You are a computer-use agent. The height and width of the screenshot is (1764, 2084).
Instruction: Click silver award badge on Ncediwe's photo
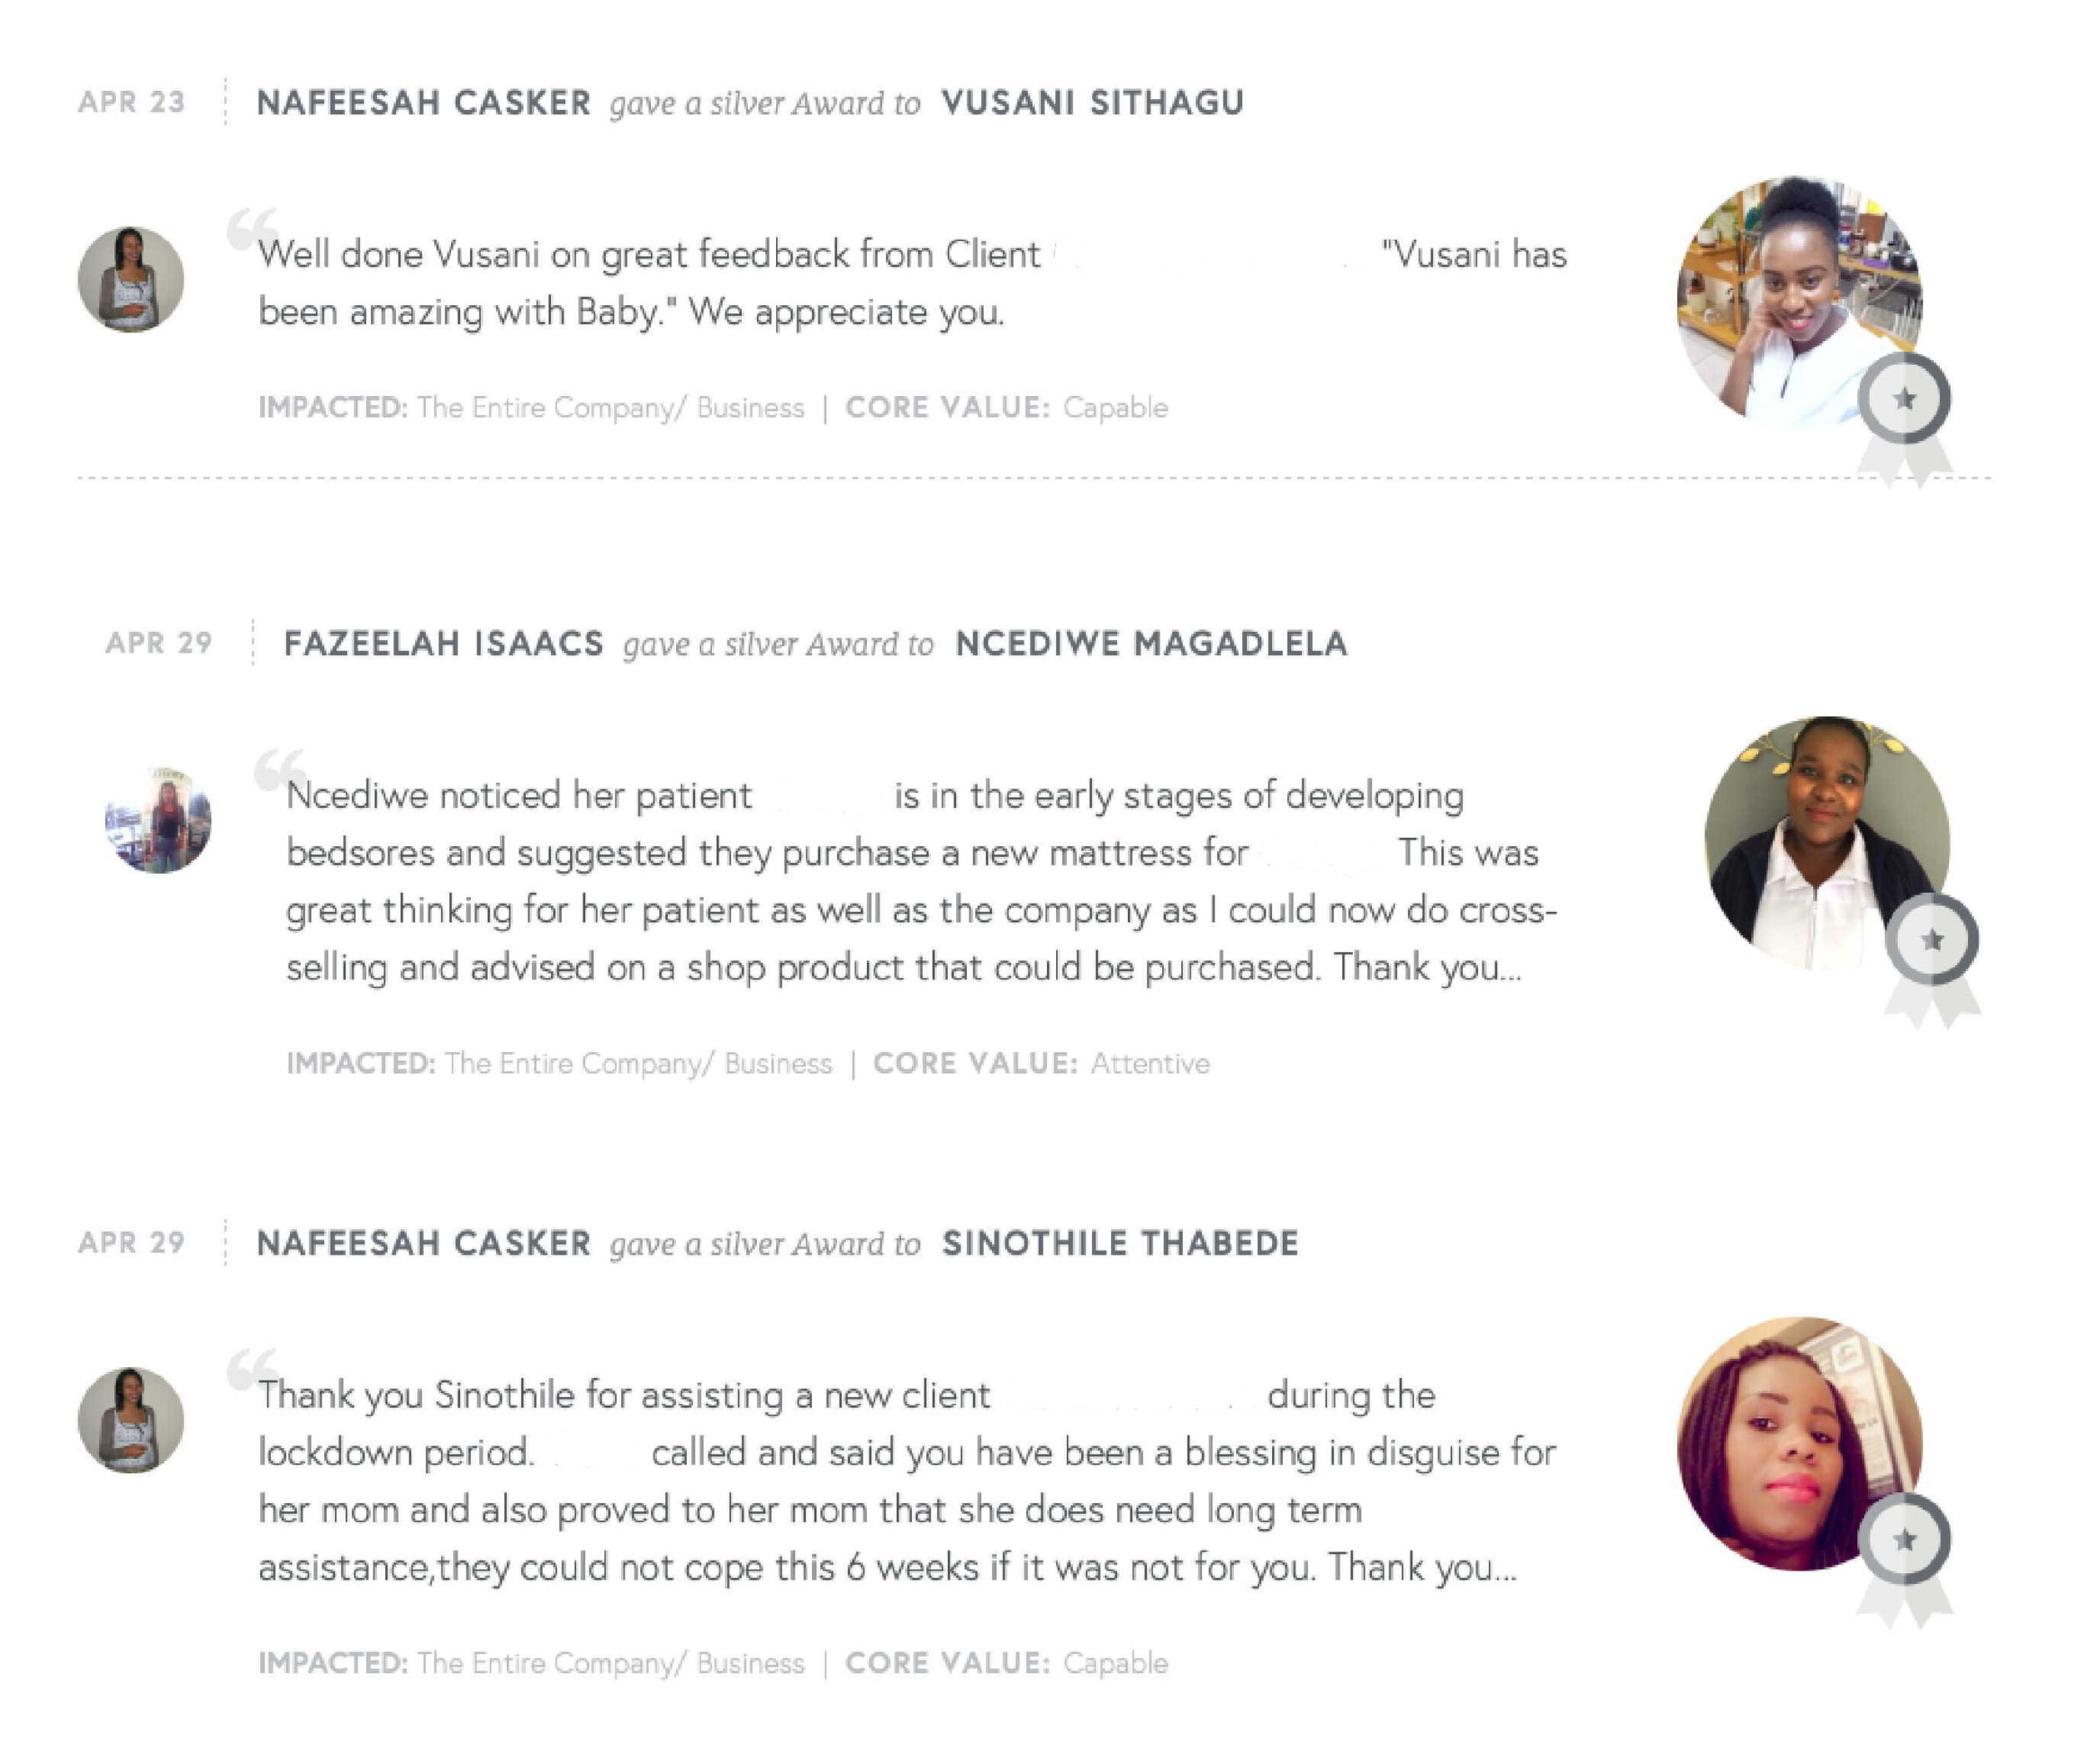[1932, 956]
